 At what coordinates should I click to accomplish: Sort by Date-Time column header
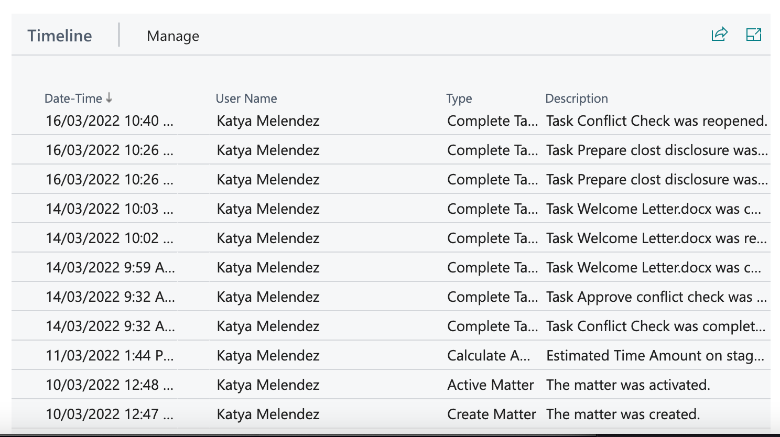click(x=78, y=98)
